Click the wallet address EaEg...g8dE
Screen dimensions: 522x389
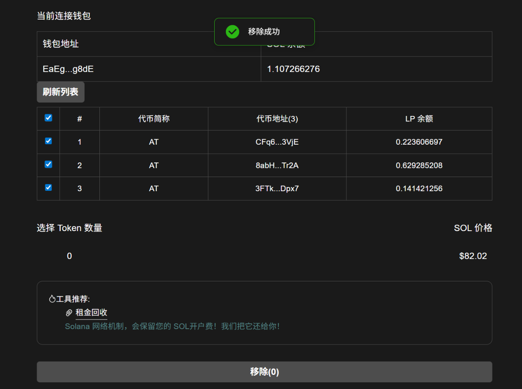point(68,69)
